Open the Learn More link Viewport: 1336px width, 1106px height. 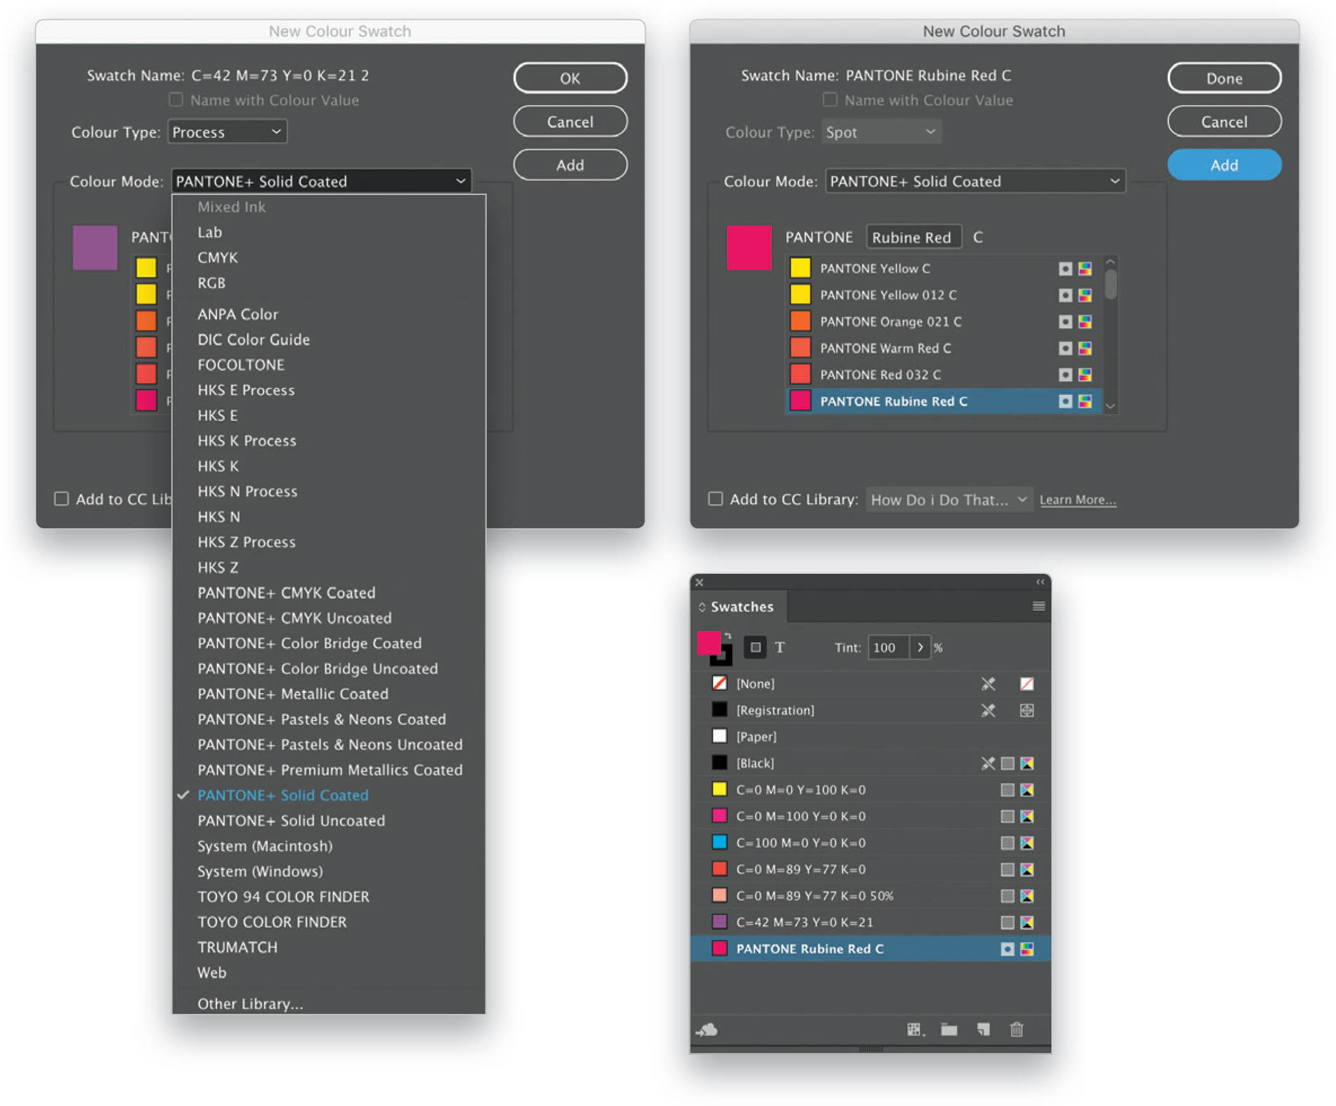click(x=1077, y=500)
